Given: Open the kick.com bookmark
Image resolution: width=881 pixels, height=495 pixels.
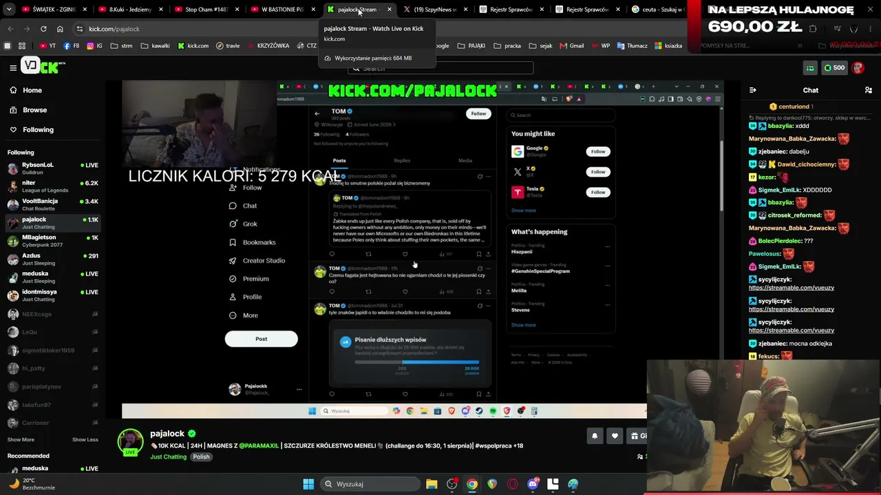Looking at the screenshot, I should pyautogui.click(x=193, y=45).
